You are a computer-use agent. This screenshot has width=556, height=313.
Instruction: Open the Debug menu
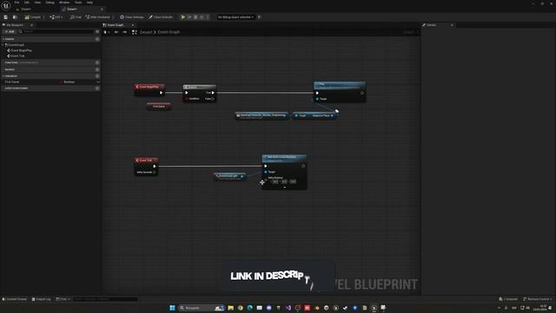click(x=50, y=3)
